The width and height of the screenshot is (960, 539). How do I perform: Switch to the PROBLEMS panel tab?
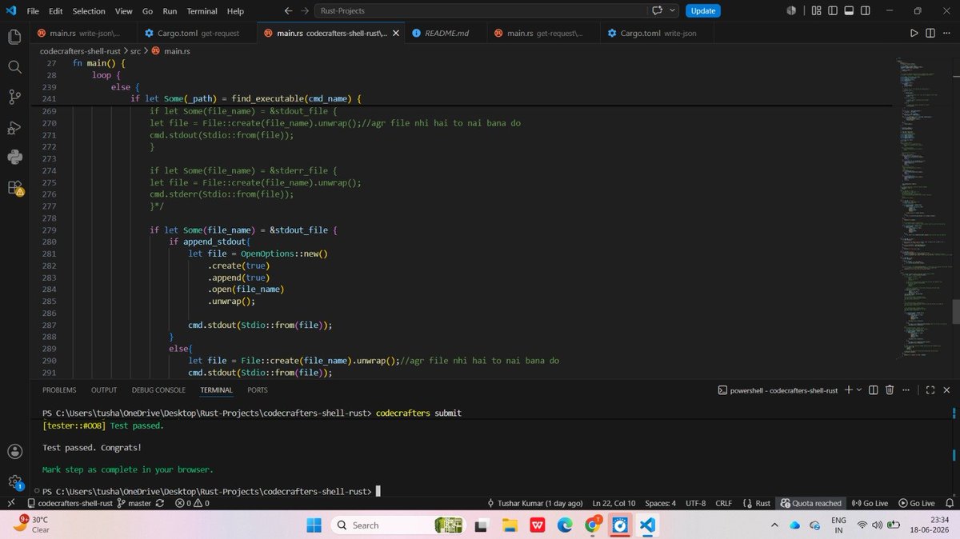[x=59, y=390]
